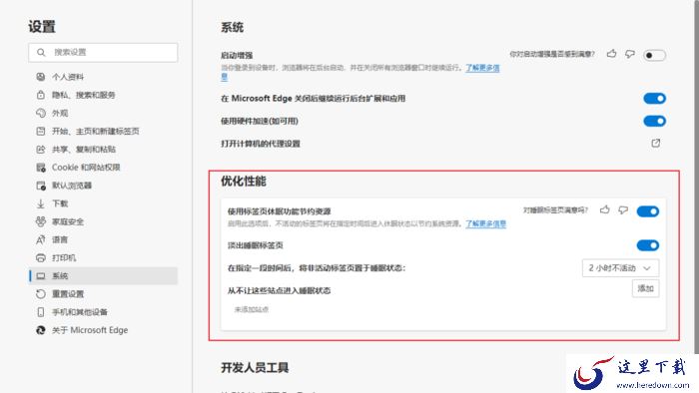Click the 开始、主页和新建标签页 icon
Image resolution: width=699 pixels, height=393 pixels.
(x=41, y=131)
